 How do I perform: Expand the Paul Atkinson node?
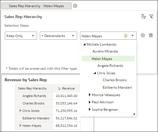[x=89, y=102]
